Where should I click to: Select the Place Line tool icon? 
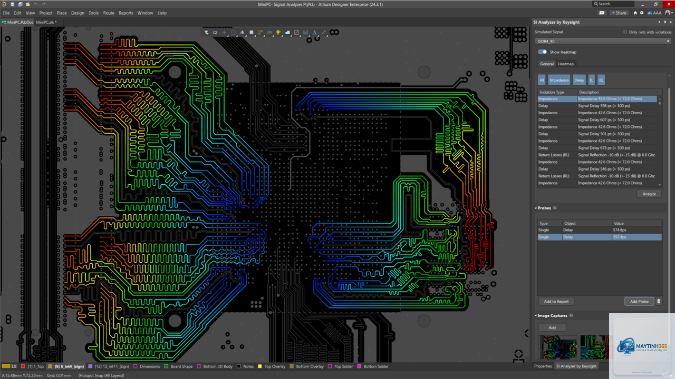click(324, 32)
